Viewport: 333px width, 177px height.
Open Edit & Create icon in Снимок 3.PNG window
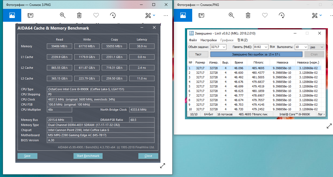[148, 15]
